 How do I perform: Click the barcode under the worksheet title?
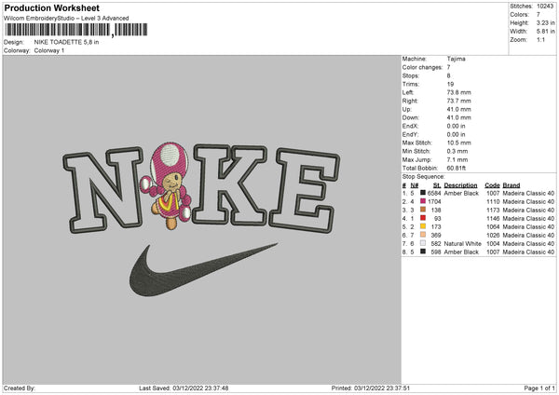tap(76, 30)
